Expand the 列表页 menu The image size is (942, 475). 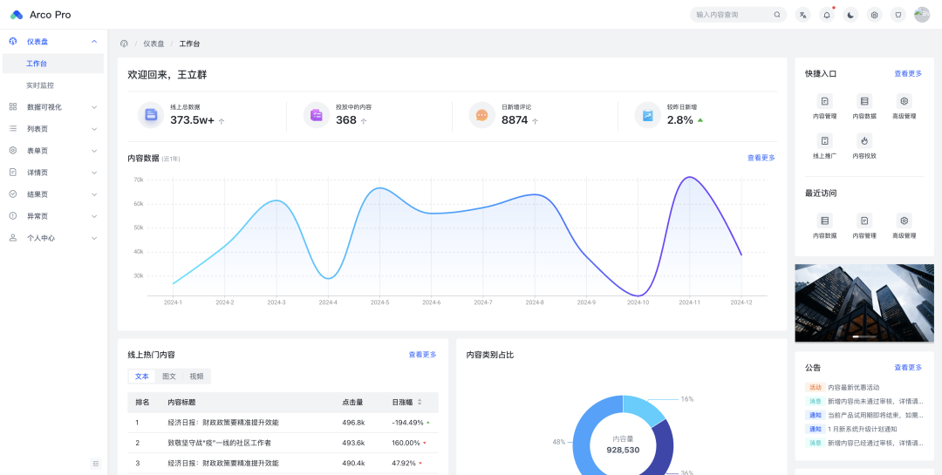(52, 128)
